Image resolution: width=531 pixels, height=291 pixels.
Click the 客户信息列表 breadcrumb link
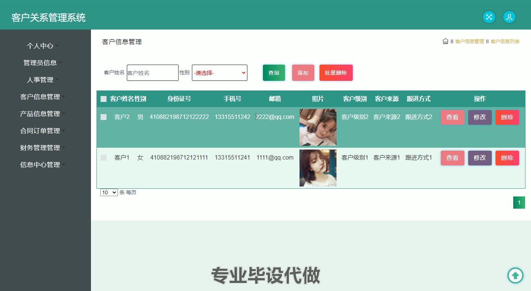505,41
